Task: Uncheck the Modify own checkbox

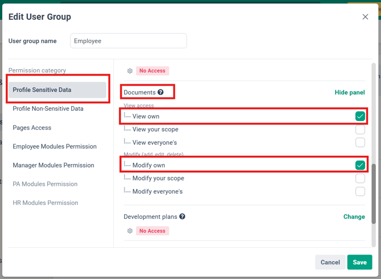Action: pyautogui.click(x=360, y=165)
